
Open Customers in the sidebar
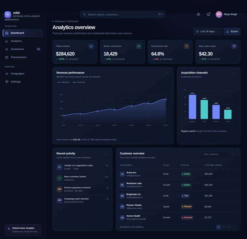[x=23, y=49]
